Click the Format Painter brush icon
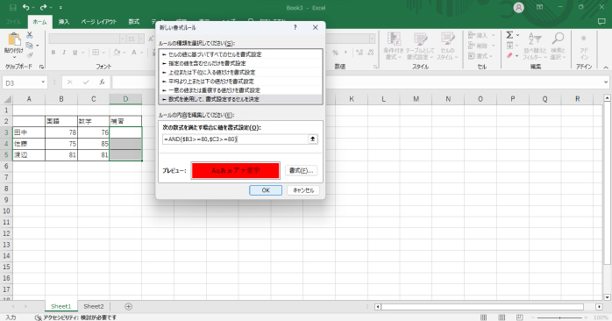Screen dimensions: 612x321 coord(29,55)
